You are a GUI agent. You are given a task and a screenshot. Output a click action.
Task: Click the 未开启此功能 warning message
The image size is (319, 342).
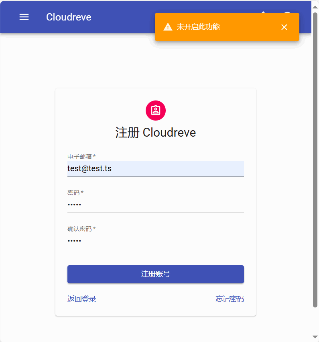pyautogui.click(x=198, y=27)
